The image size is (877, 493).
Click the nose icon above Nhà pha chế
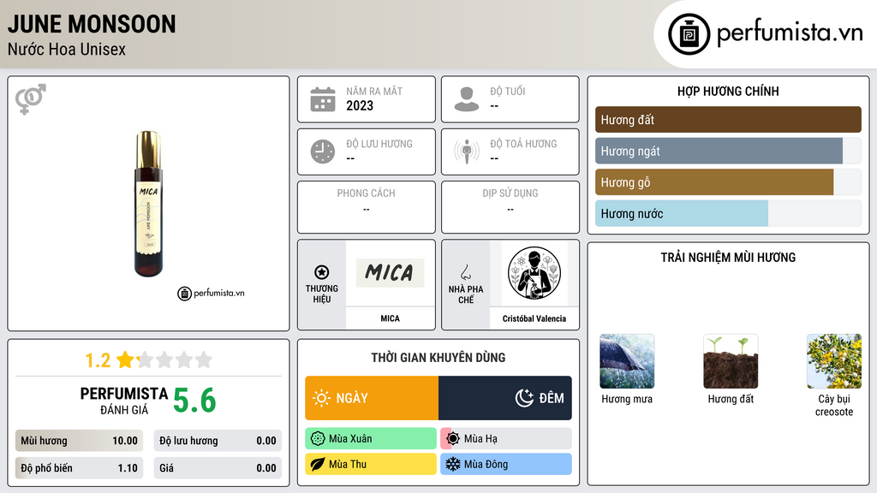pos(465,272)
